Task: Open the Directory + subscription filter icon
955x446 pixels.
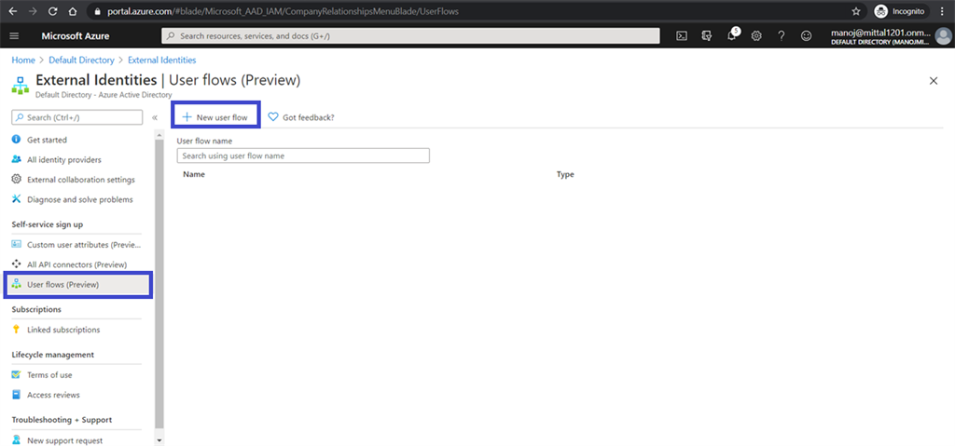Action: pos(707,36)
